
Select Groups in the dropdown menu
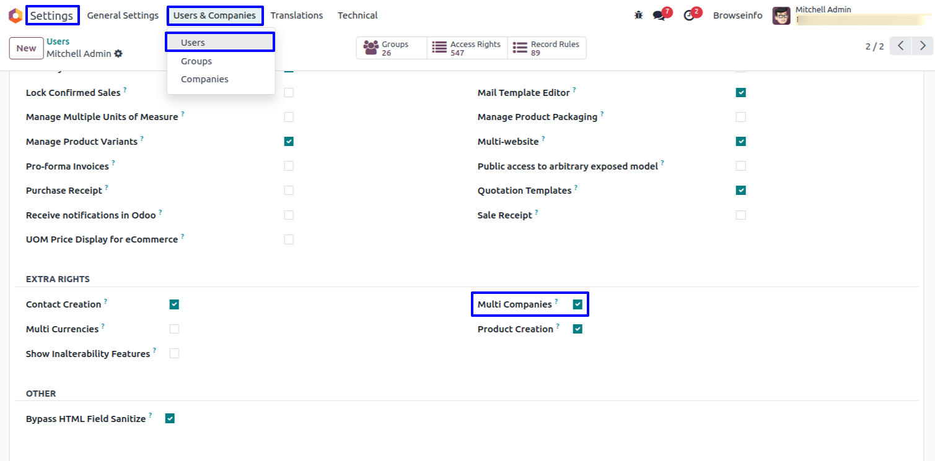pyautogui.click(x=220, y=61)
